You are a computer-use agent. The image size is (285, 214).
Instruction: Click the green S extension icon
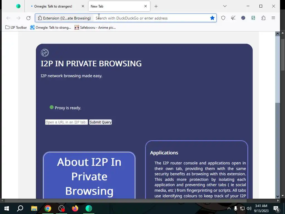point(253,18)
